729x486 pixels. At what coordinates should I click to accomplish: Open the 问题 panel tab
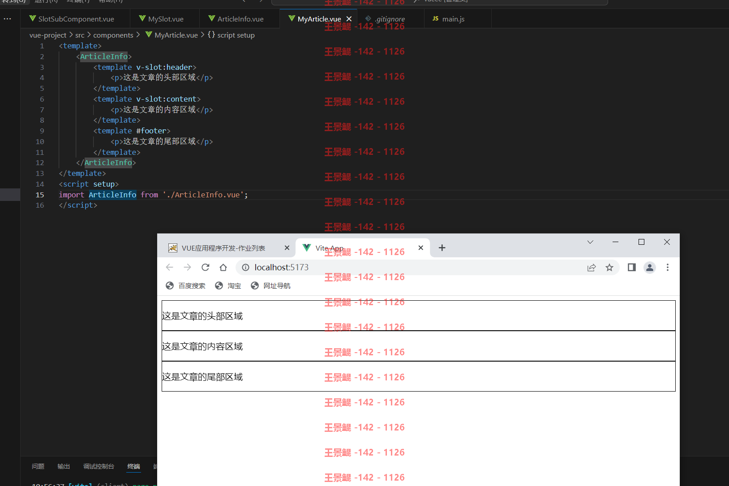38,466
